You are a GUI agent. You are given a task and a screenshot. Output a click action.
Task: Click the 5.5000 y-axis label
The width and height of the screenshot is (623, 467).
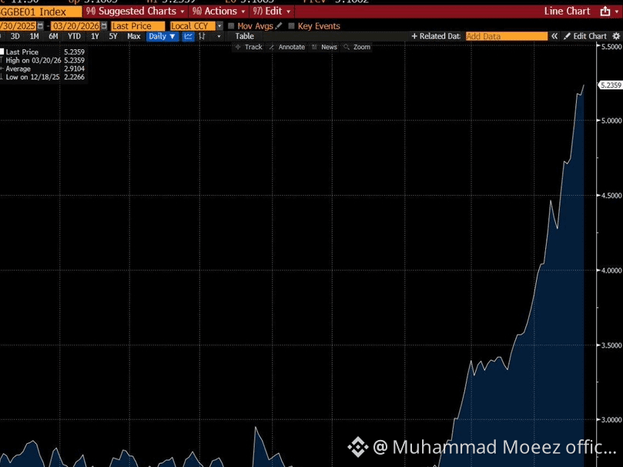pos(611,46)
